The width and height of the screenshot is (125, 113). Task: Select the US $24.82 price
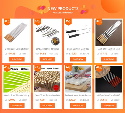[41, 53]
